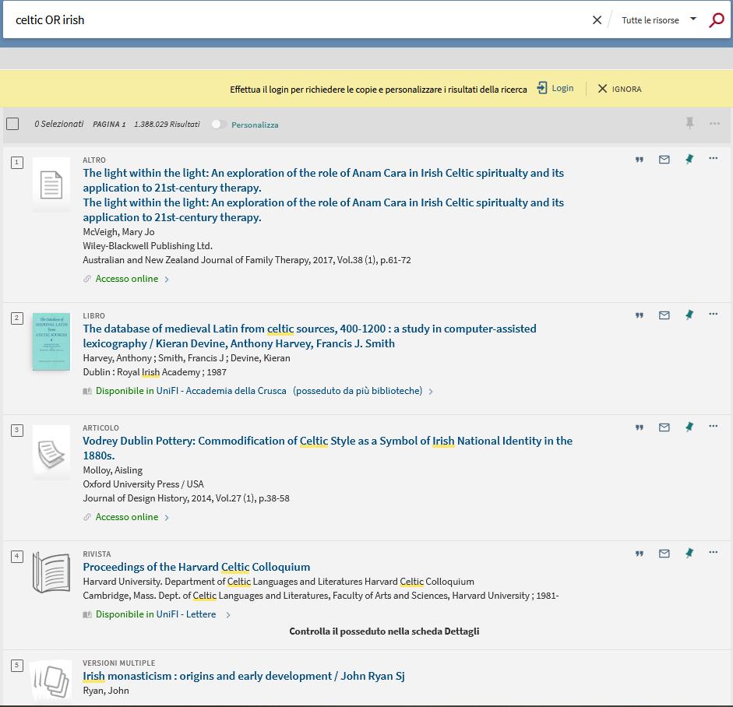
Task: Click the Login link in yellow banner
Action: 555,88
